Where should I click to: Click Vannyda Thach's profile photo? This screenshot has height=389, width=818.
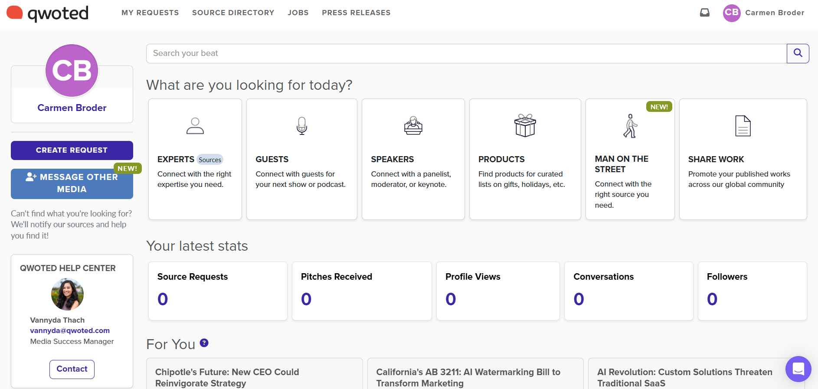[x=67, y=294]
